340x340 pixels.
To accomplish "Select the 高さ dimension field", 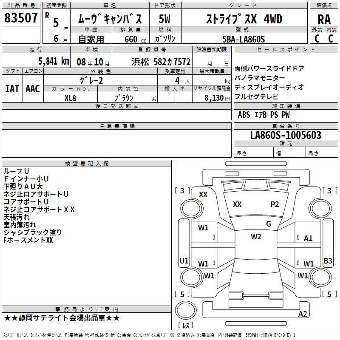I will coord(322,153).
